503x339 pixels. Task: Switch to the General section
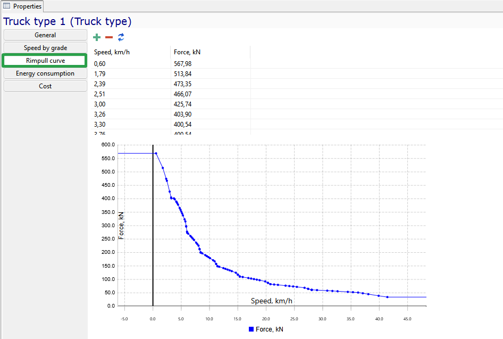click(45, 35)
